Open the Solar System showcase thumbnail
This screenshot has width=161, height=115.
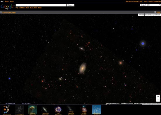(x=6, y=109)
